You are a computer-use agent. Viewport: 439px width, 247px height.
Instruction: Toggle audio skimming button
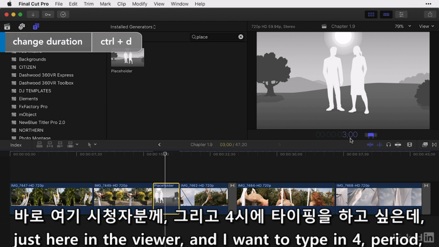tap(379, 145)
